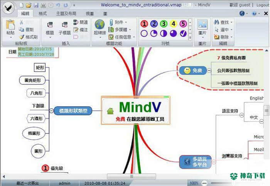Click the undo arrow icon in quick toolbar
The image size is (270, 186).
click(58, 5)
